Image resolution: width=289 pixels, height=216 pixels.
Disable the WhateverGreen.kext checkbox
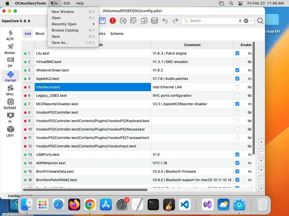[x=237, y=70]
